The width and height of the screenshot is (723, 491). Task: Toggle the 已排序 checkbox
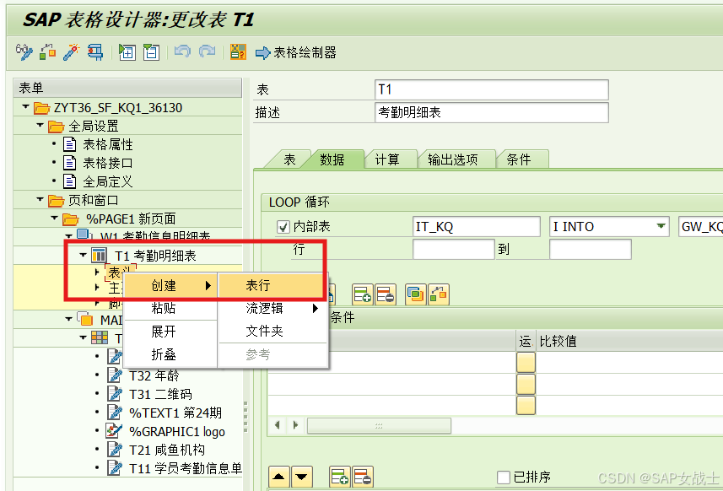504,477
